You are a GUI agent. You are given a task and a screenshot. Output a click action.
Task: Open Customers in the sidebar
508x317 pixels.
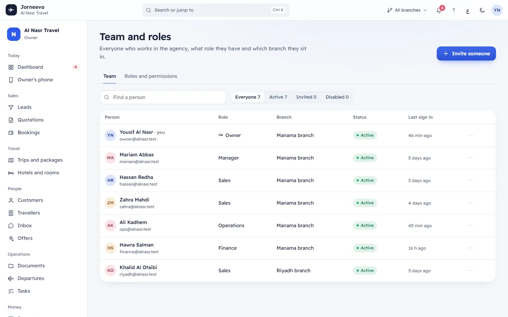(x=43, y=200)
